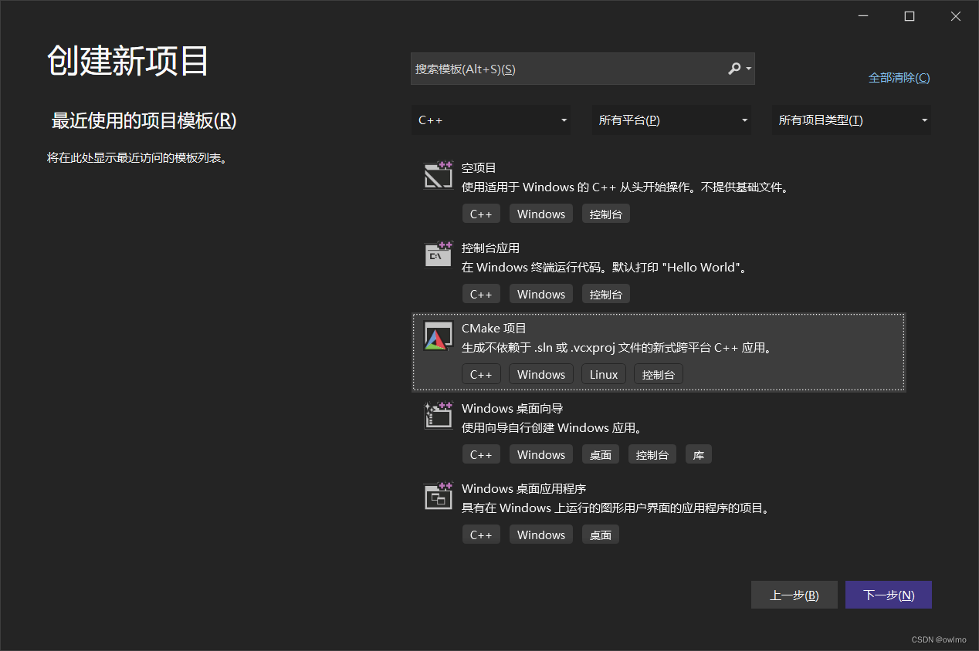The height and width of the screenshot is (651, 979).
Task: Select the 空项目 (Empty Project) template icon
Action: pos(438,175)
